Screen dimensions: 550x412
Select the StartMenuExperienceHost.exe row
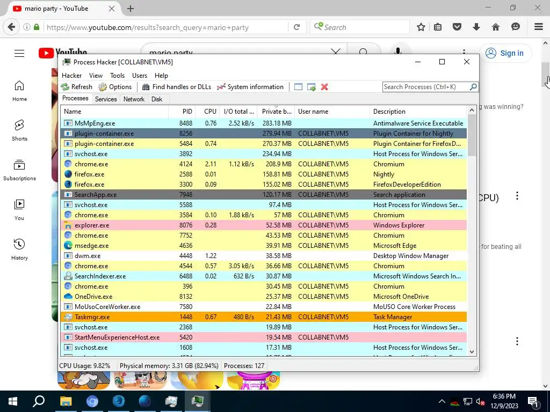click(263, 337)
